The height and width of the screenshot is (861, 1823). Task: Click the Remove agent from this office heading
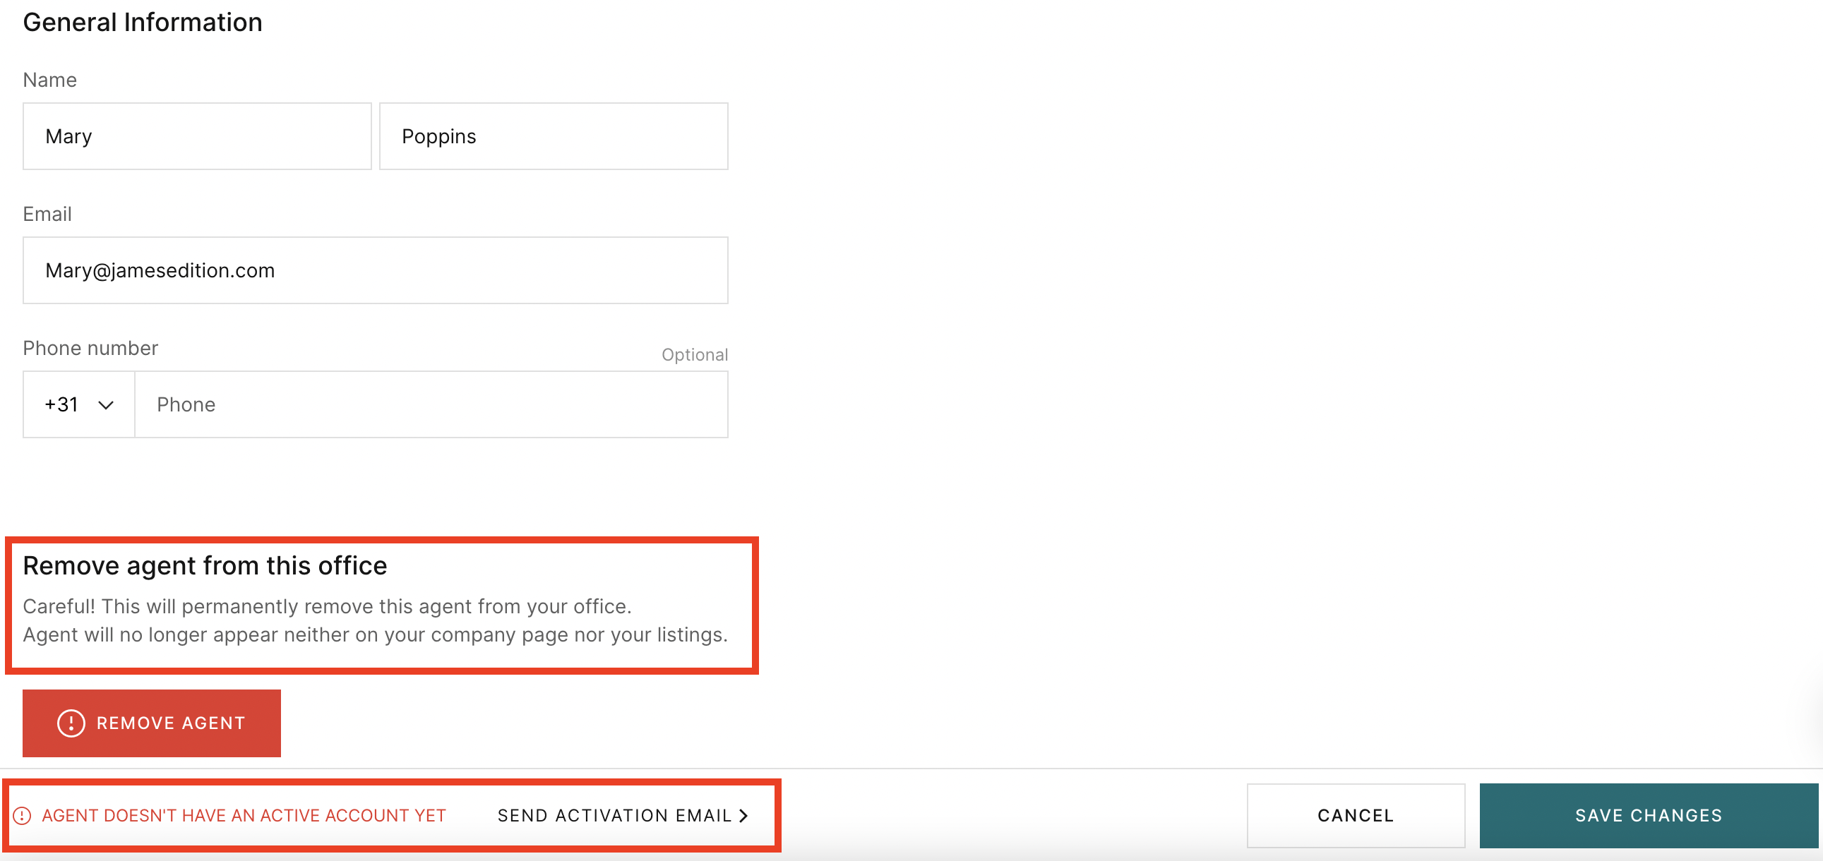pyautogui.click(x=205, y=565)
